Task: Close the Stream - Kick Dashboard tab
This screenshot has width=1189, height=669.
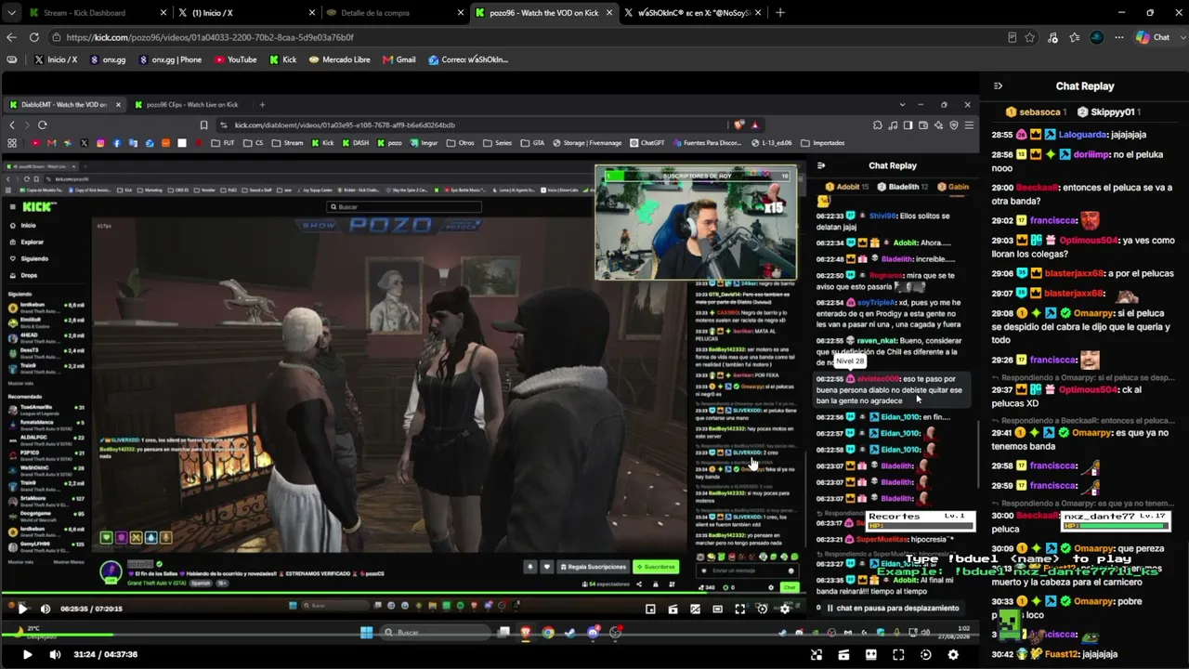Action: pyautogui.click(x=163, y=13)
